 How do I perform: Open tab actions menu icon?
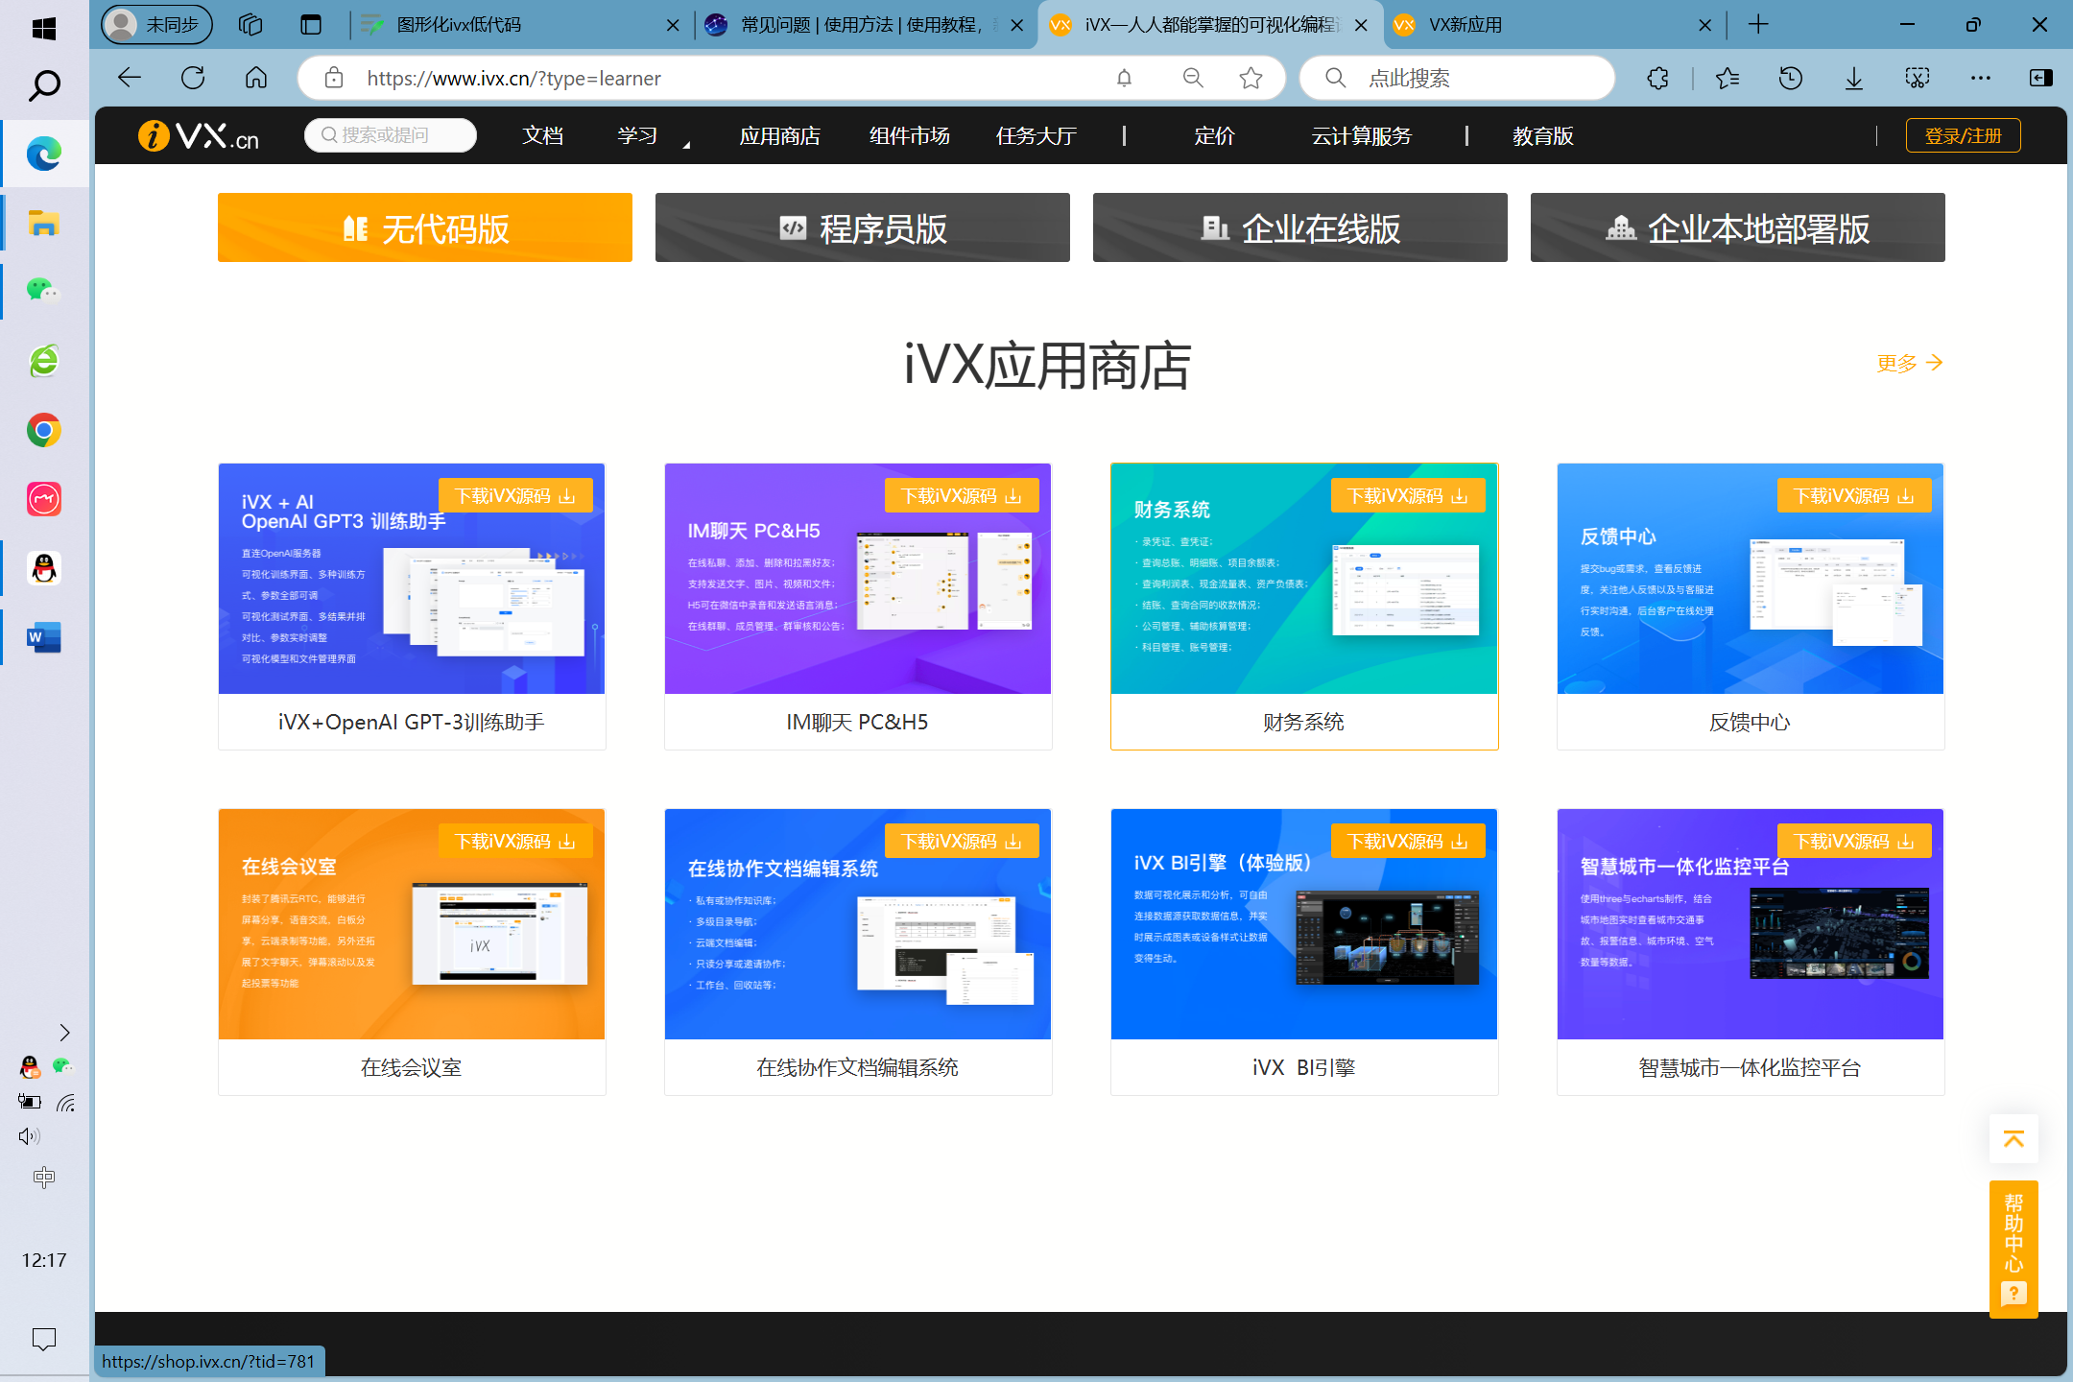(311, 25)
